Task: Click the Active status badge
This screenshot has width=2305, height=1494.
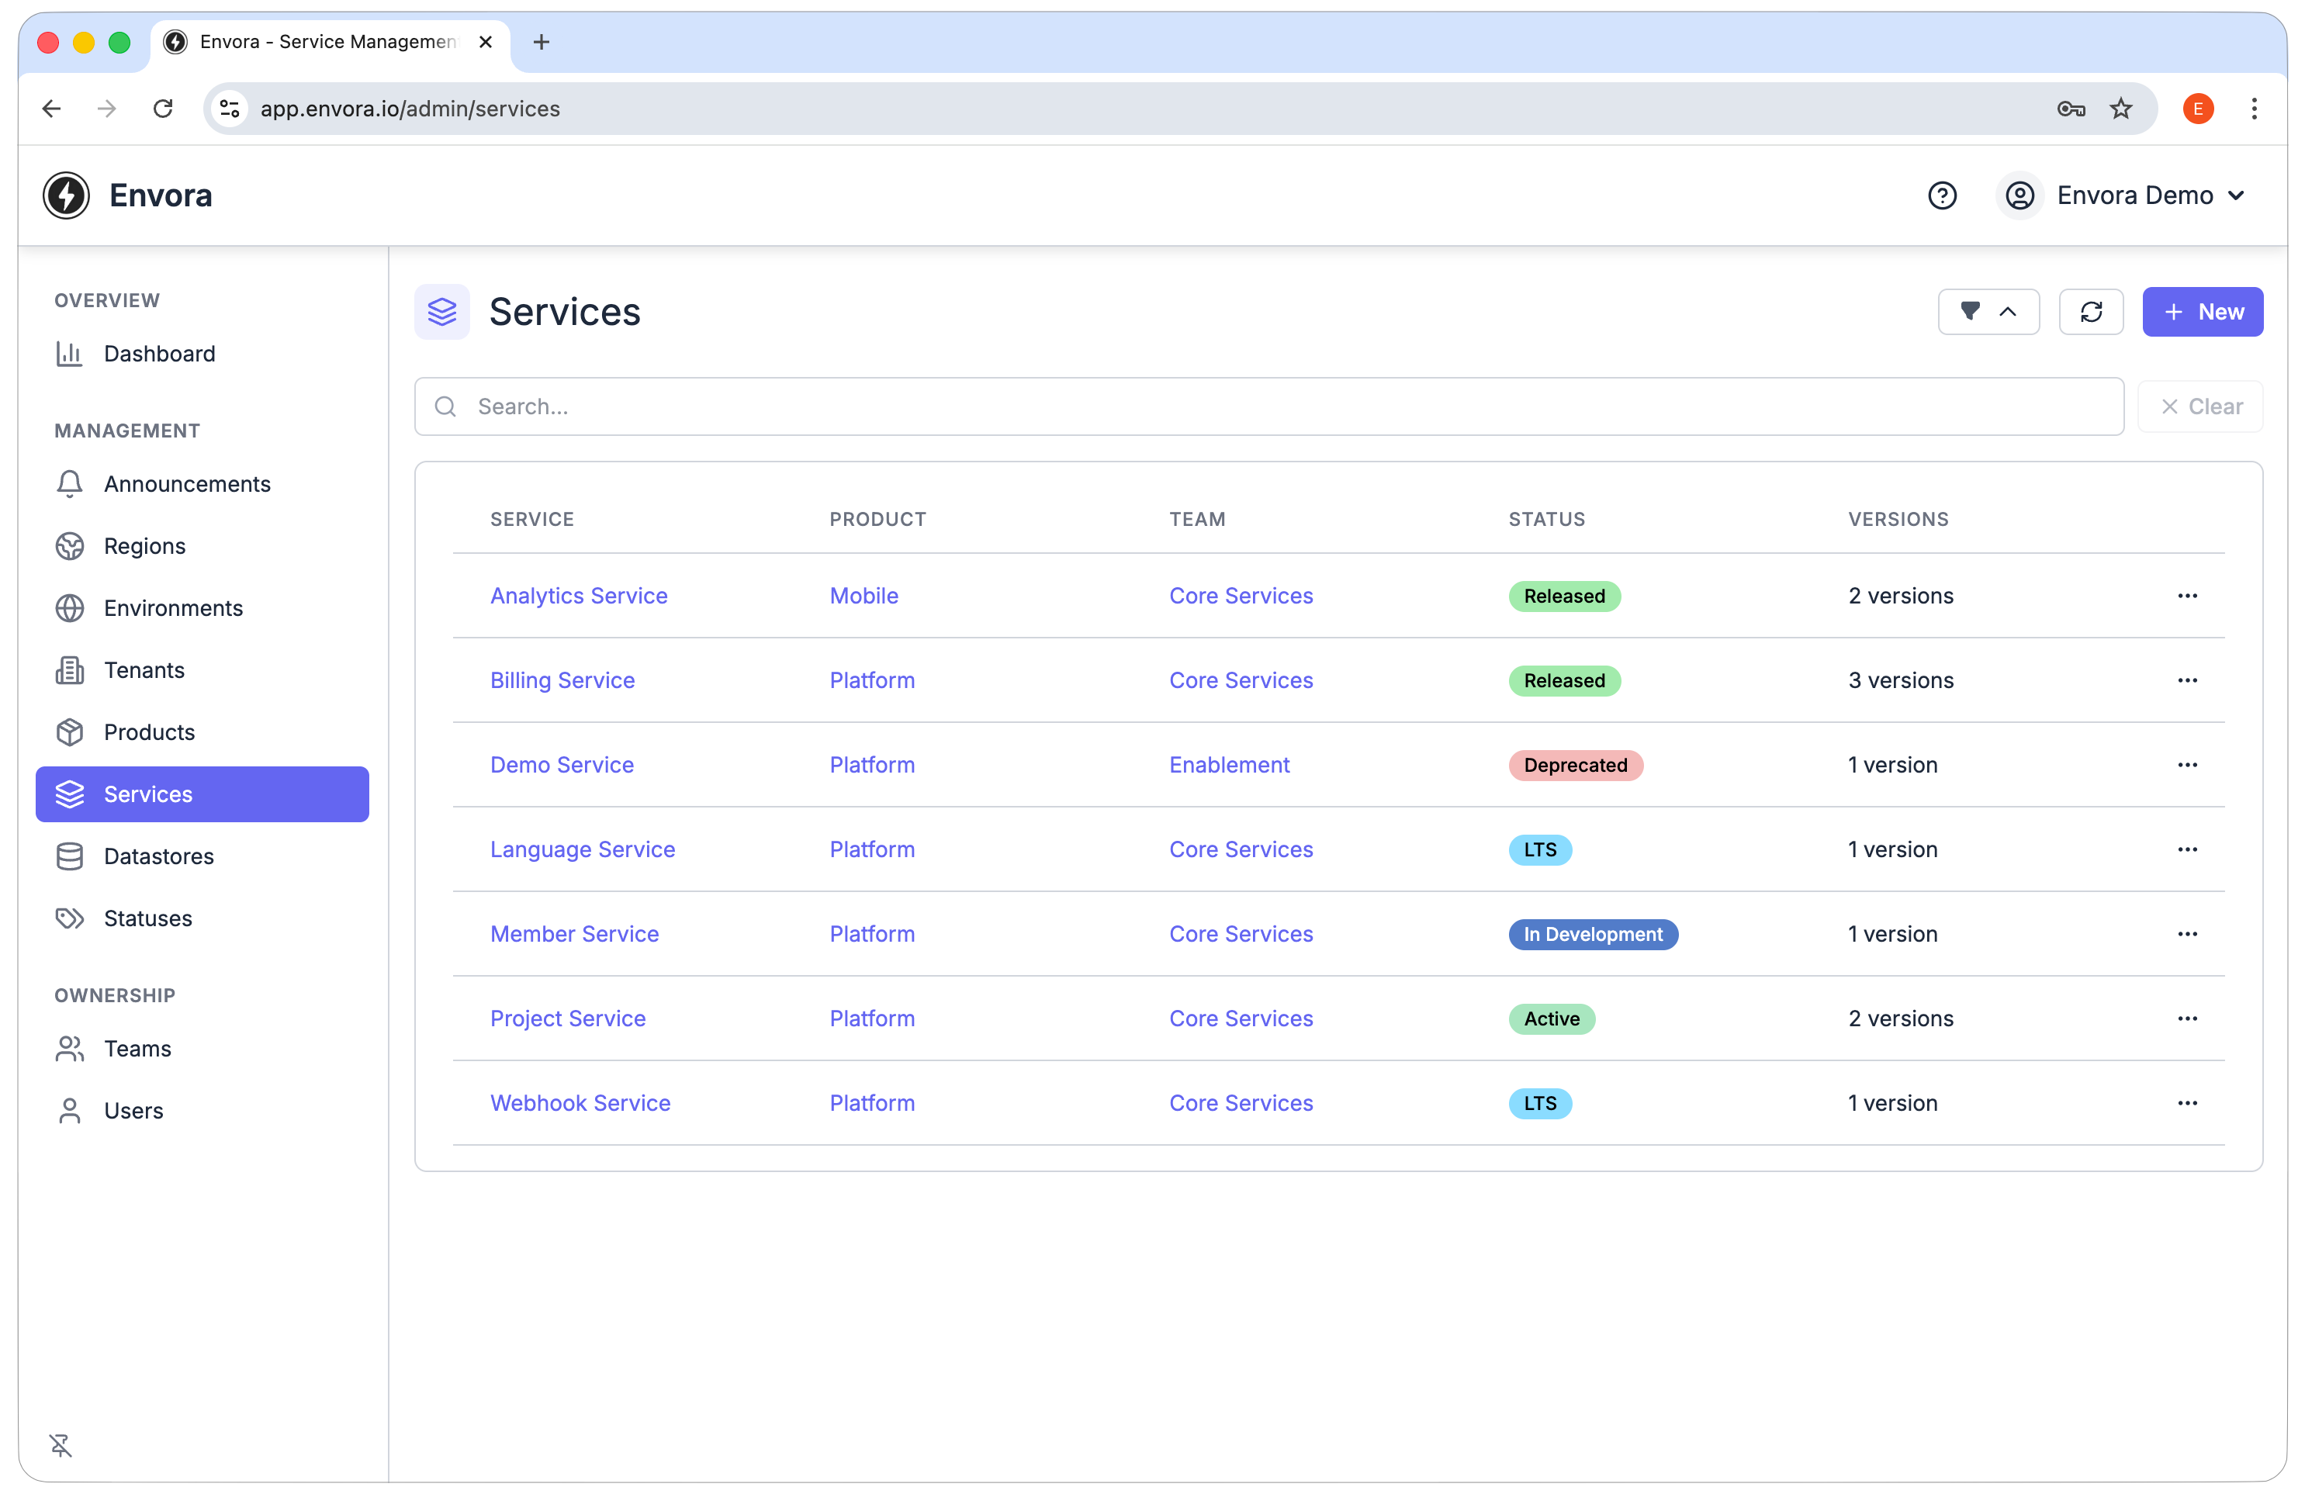Action: point(1552,1018)
